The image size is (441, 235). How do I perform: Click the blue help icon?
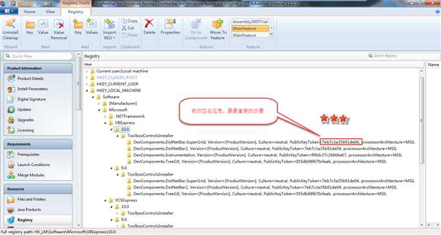[438, 12]
